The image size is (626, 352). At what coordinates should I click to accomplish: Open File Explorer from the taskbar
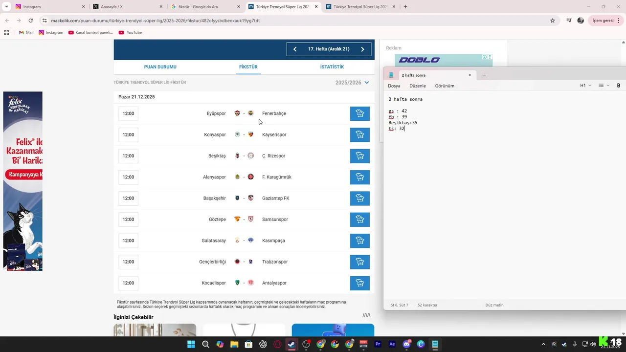tap(234, 344)
